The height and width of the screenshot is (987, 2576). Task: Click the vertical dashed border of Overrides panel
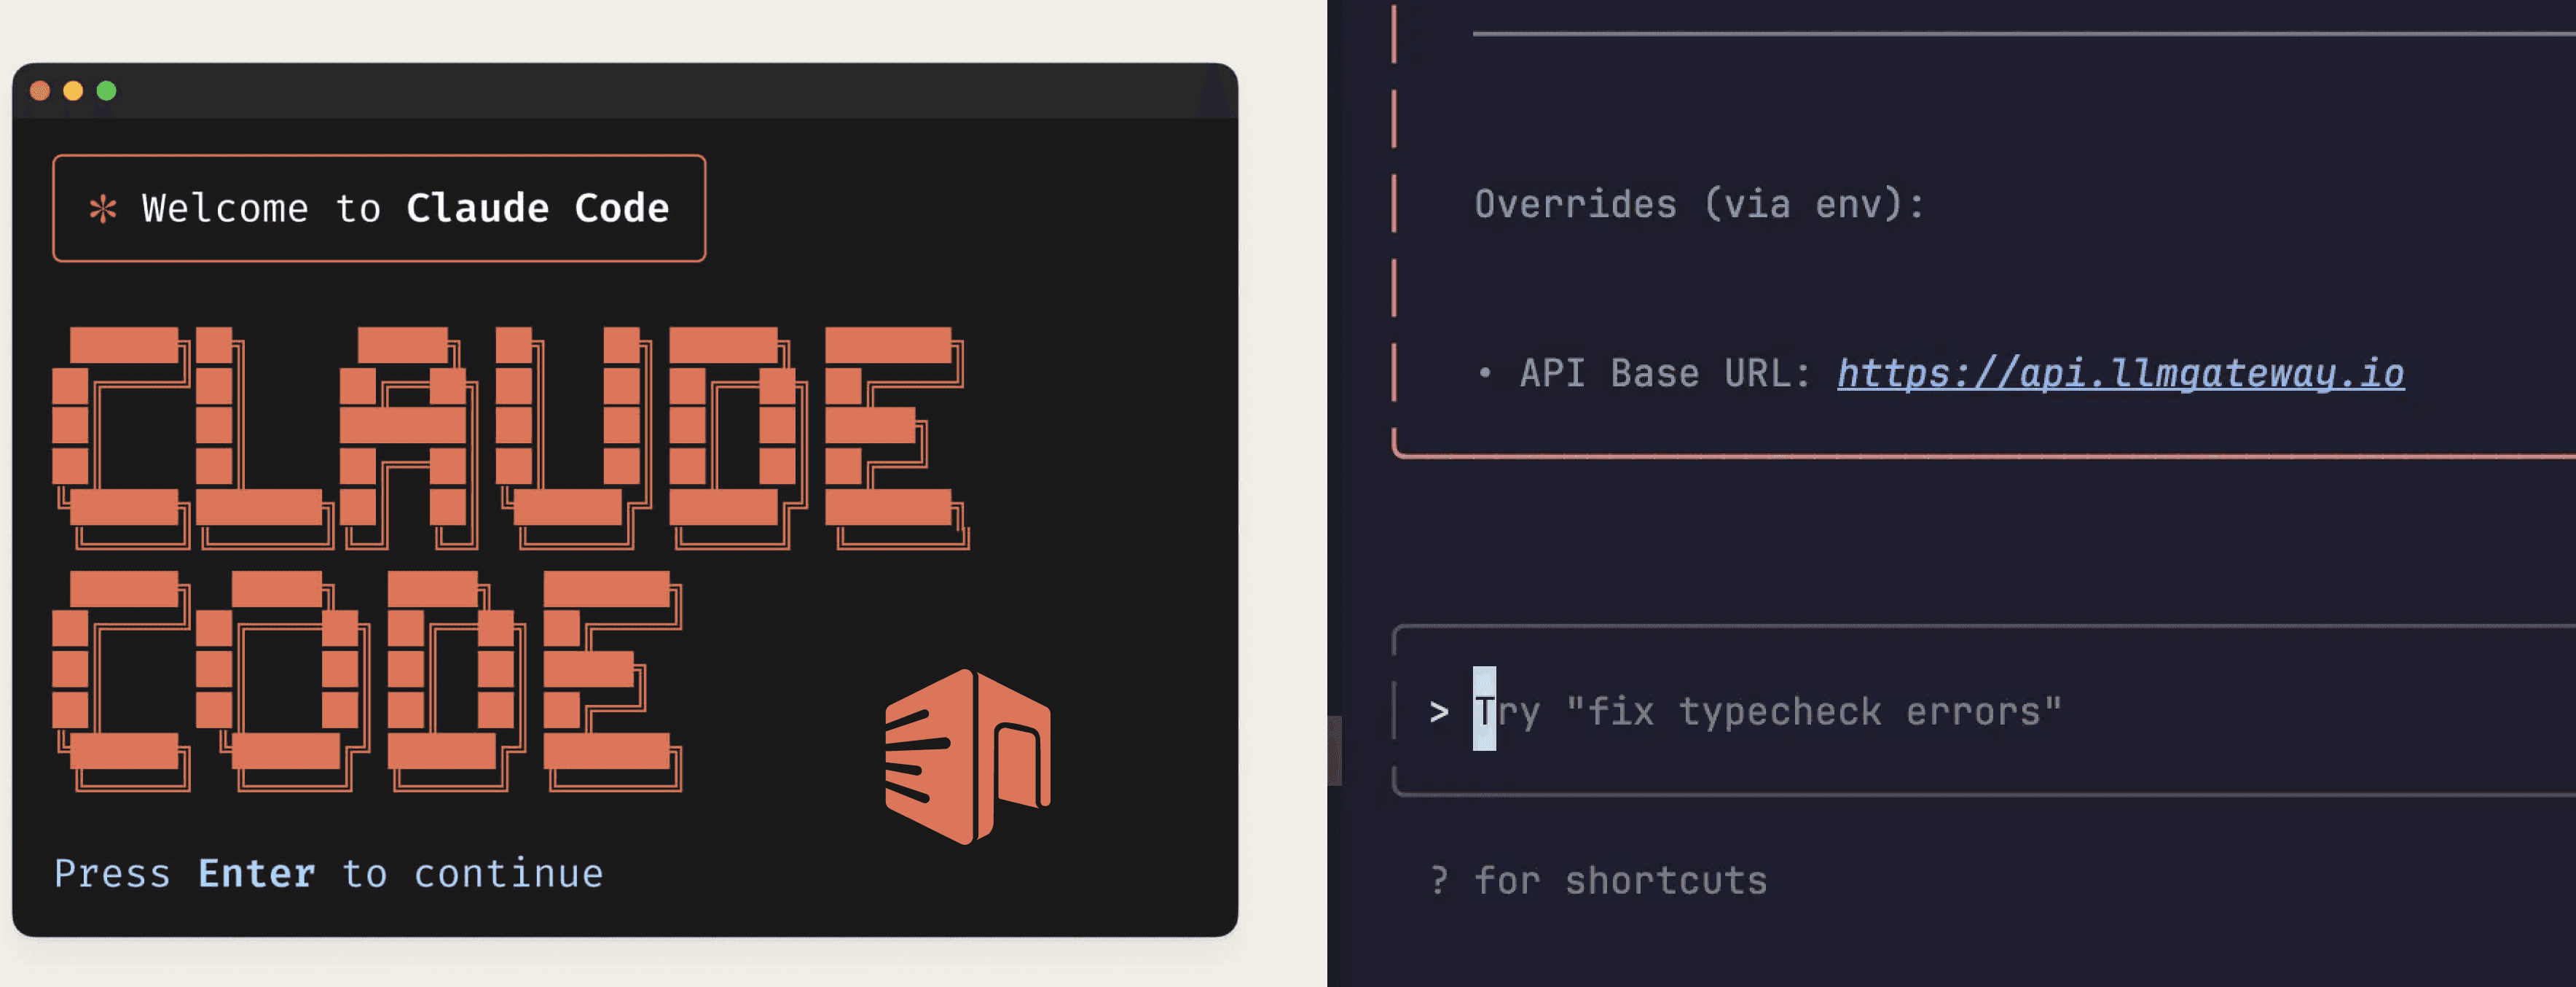point(1394,250)
